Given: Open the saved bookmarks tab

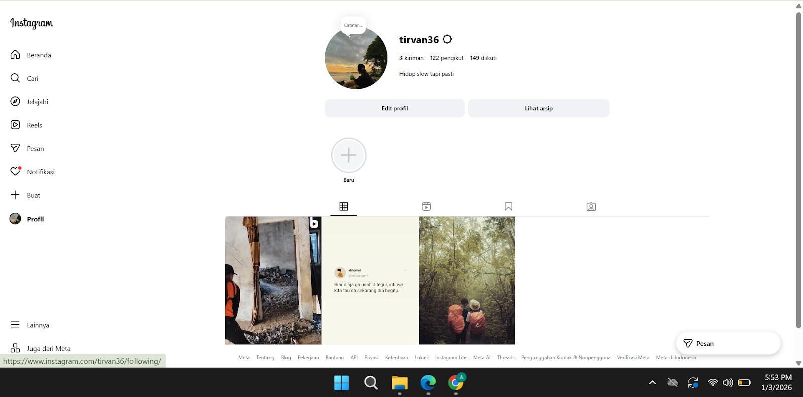Looking at the screenshot, I should (x=508, y=207).
